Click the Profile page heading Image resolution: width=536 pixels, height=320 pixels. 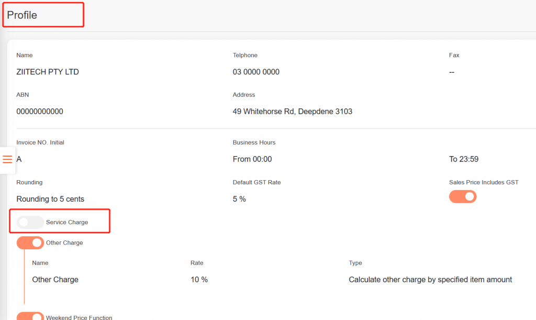pos(22,15)
